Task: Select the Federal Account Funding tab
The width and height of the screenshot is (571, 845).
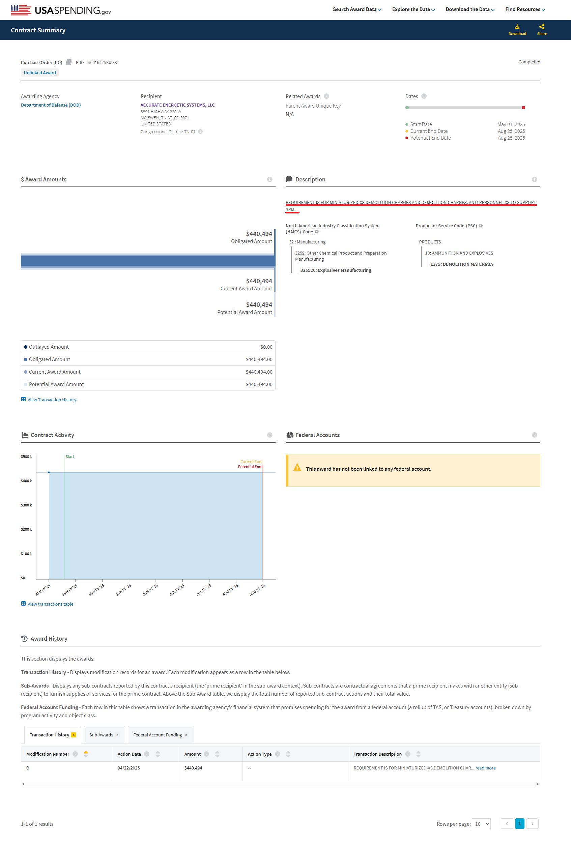Action: (x=161, y=735)
